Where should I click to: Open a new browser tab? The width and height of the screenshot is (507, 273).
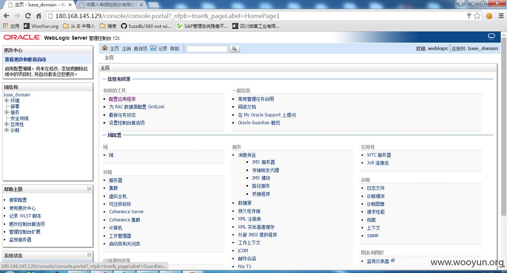(x=153, y=5)
